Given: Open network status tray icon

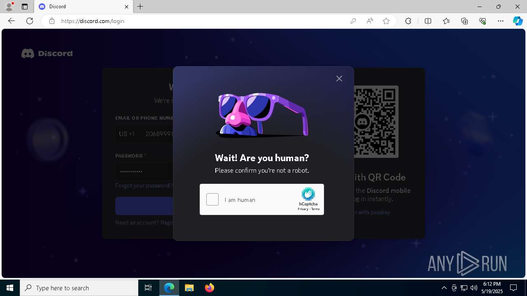Looking at the screenshot, I should 464,288.
